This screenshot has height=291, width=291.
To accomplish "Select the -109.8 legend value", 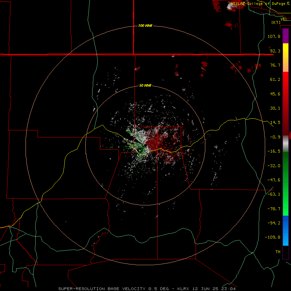I will pos(273,237).
